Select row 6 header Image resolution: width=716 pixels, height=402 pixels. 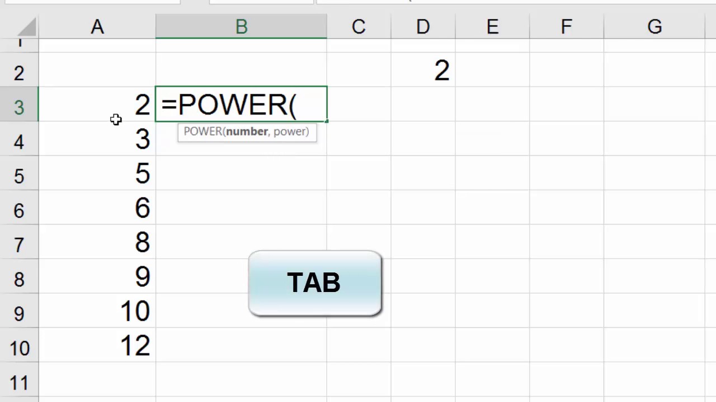pyautogui.click(x=19, y=208)
